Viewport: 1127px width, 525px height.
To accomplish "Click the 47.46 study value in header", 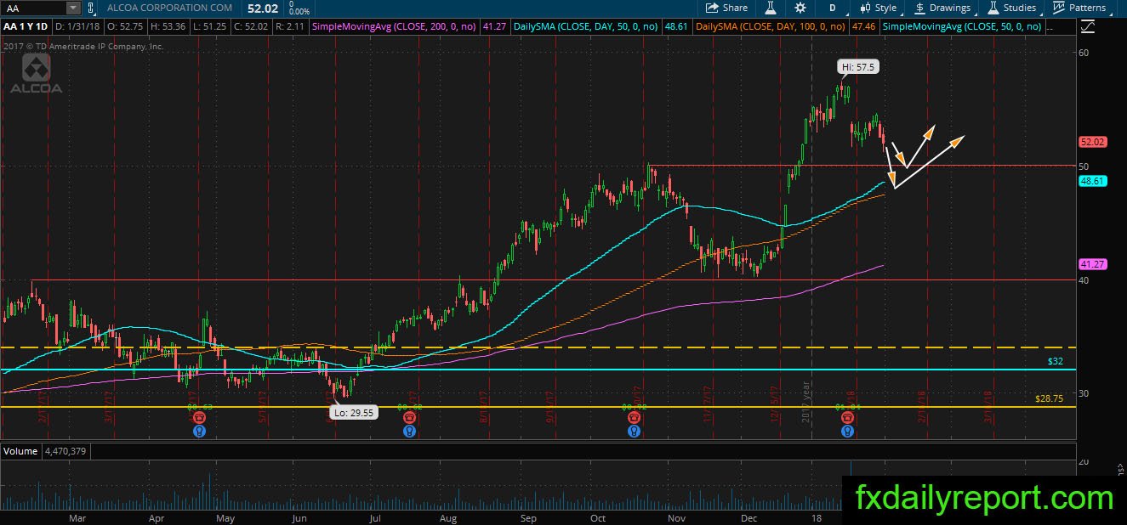I will 863,27.
